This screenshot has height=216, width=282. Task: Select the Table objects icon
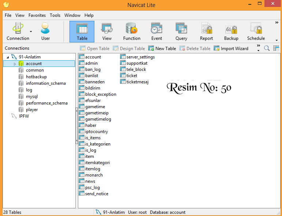pos(82,31)
